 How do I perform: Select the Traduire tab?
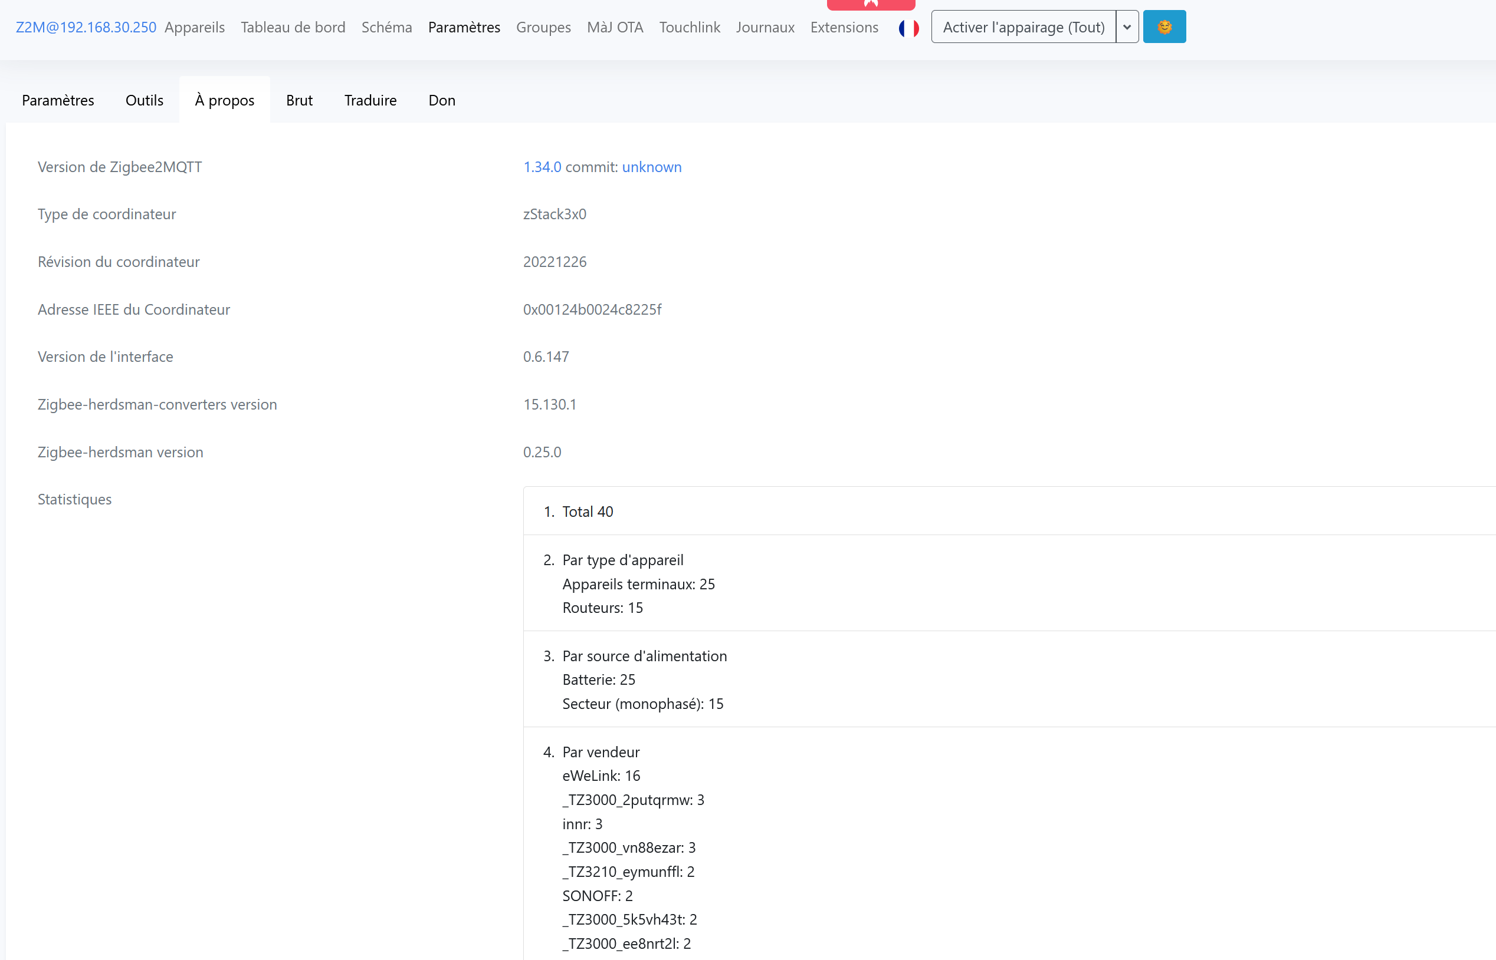click(x=370, y=100)
